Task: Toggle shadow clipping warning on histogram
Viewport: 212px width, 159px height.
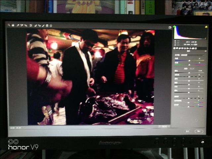Action: coord(174,26)
